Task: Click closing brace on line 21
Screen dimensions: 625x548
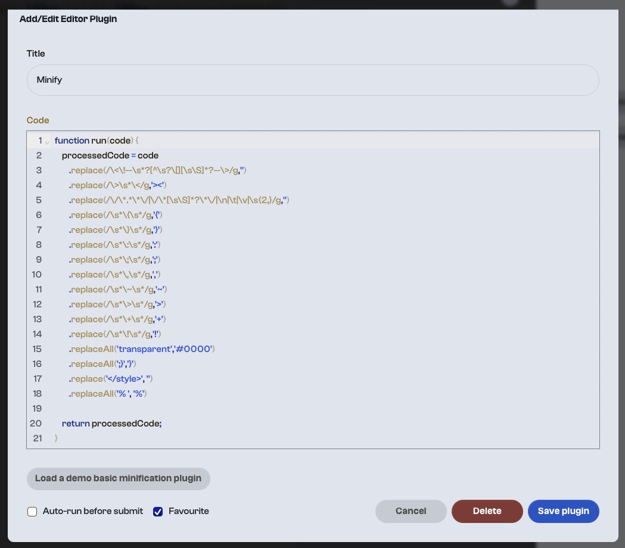Action: click(56, 438)
